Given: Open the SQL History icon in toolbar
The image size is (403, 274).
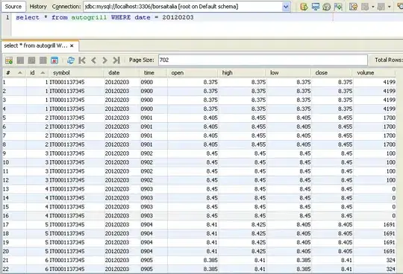Looking at the screenshot, I should click(327, 7).
